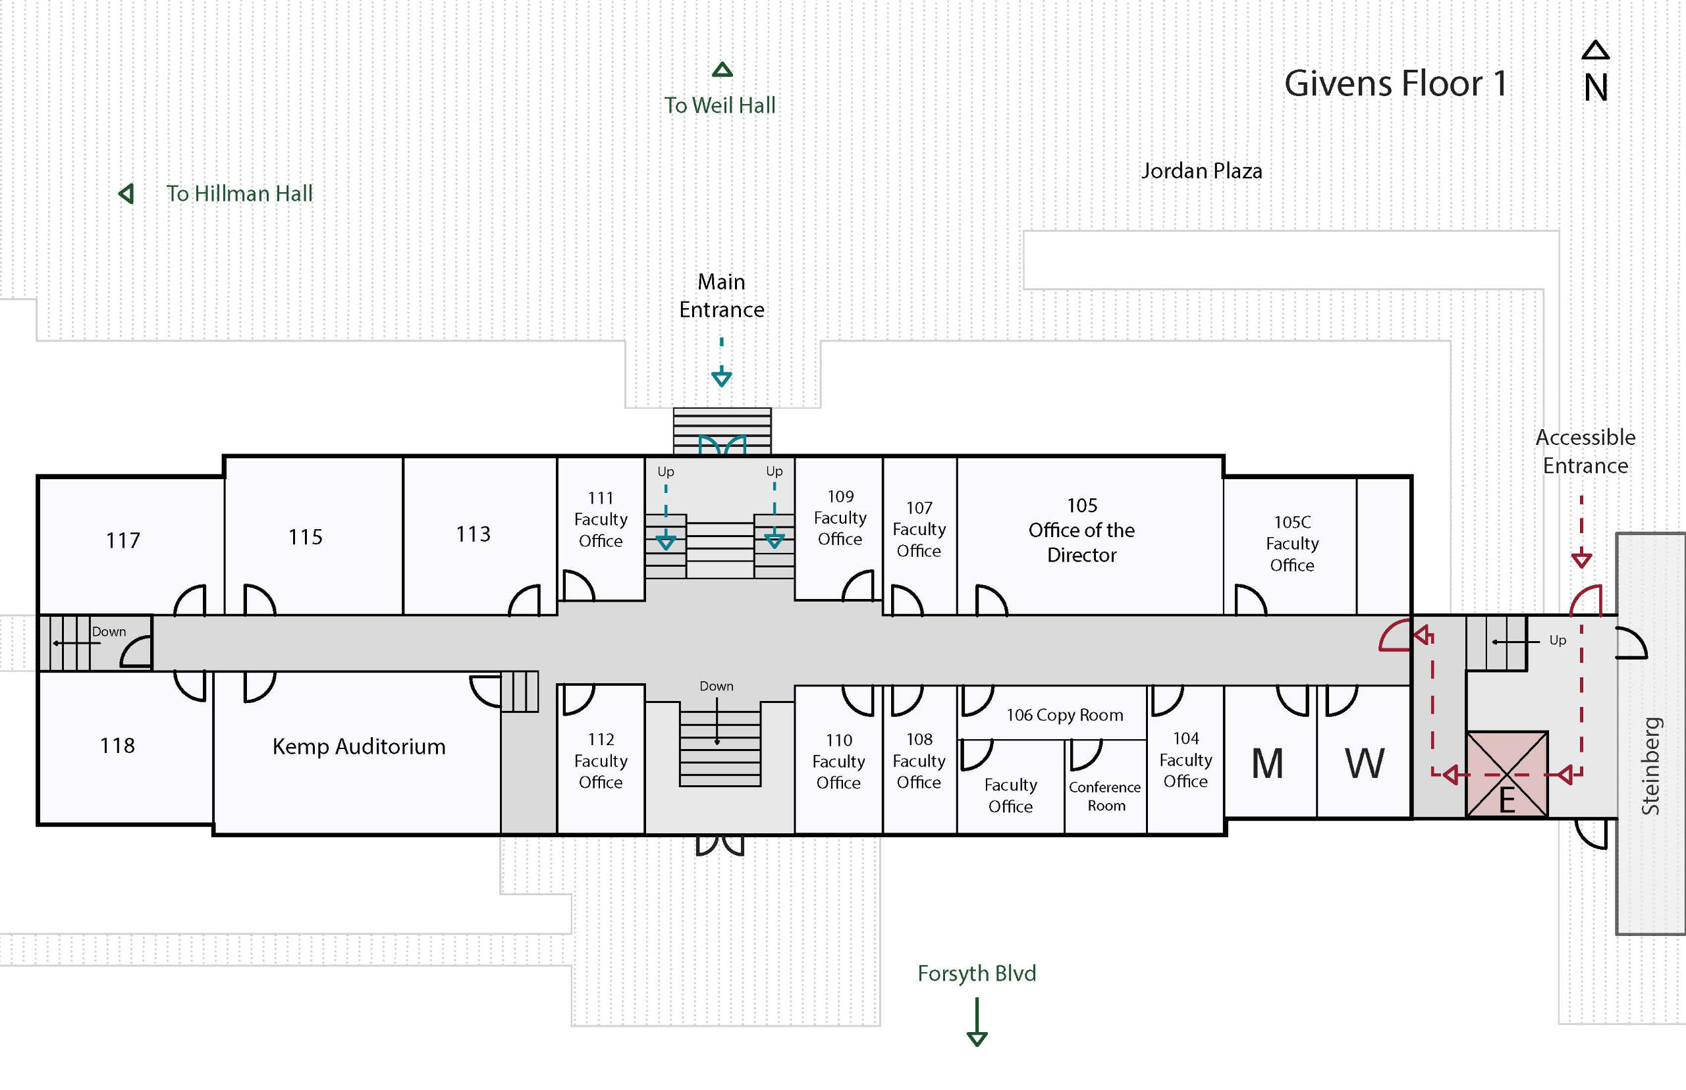Click room 113 label
The width and height of the screenshot is (1686, 1090).
(473, 534)
